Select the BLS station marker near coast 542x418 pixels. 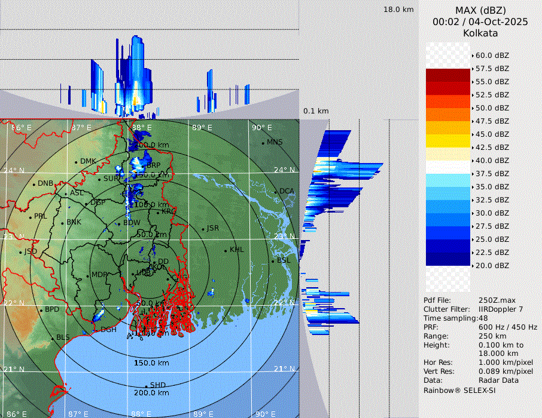click(x=52, y=338)
